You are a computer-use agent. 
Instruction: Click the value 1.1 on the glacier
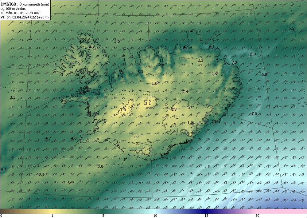pyautogui.click(x=148, y=103)
